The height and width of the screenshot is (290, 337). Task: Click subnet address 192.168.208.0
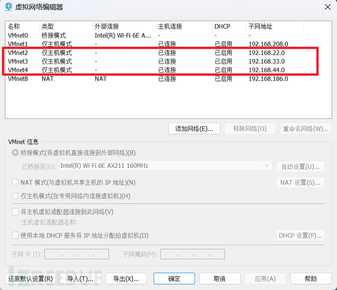click(x=268, y=44)
